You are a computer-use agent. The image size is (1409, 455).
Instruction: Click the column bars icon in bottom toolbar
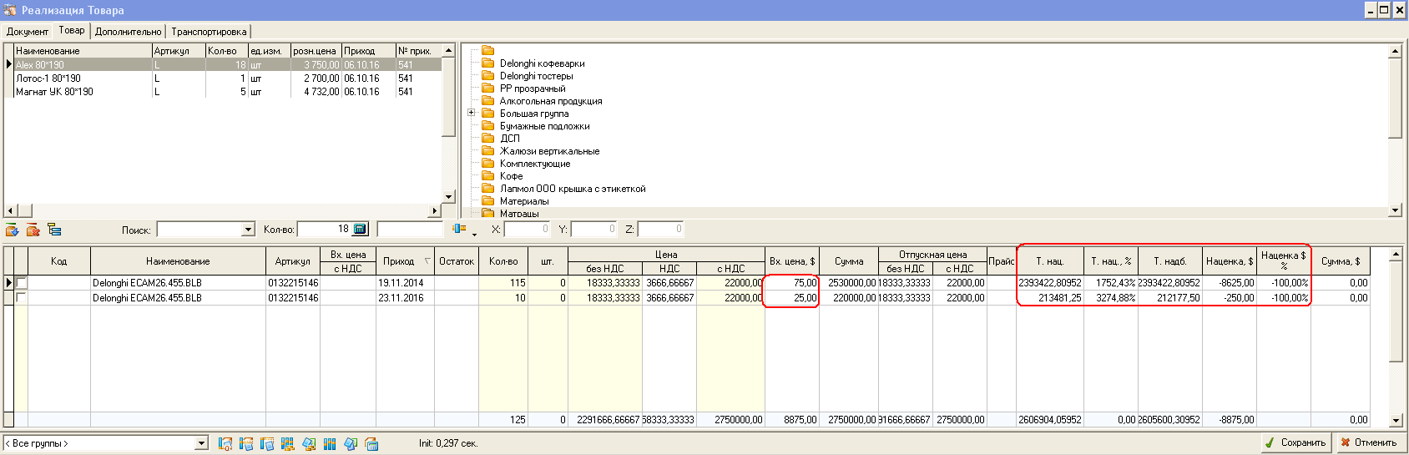point(330,443)
